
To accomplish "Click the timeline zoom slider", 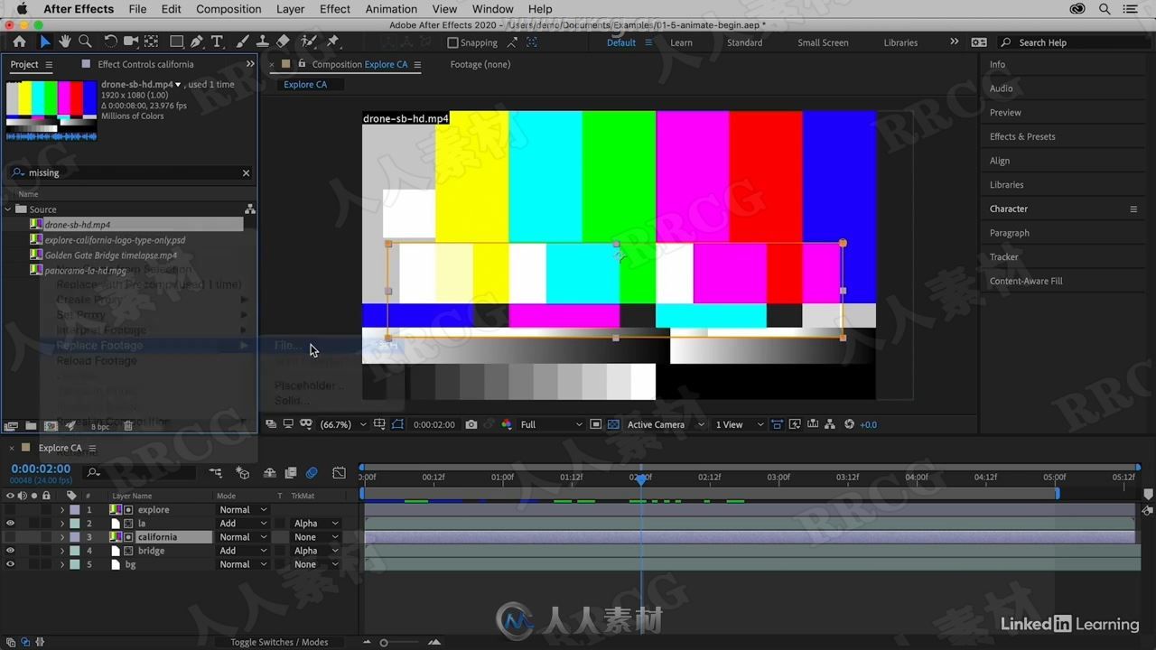I will [384, 642].
